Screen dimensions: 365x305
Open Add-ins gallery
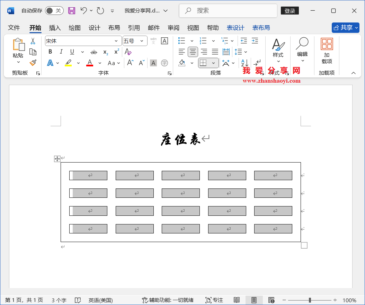(327, 51)
